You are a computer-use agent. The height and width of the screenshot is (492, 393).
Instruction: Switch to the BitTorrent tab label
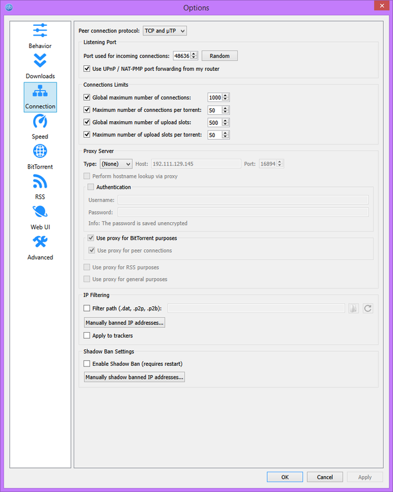[40, 167]
